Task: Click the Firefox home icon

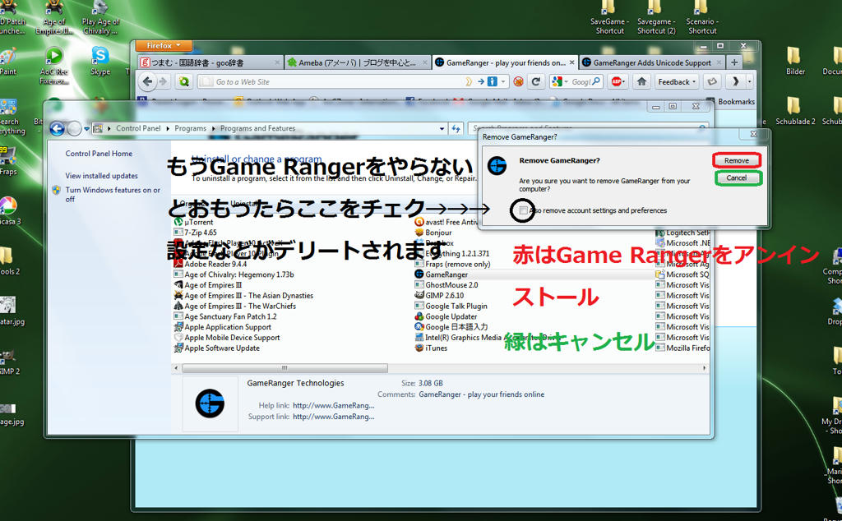Action: (x=641, y=81)
